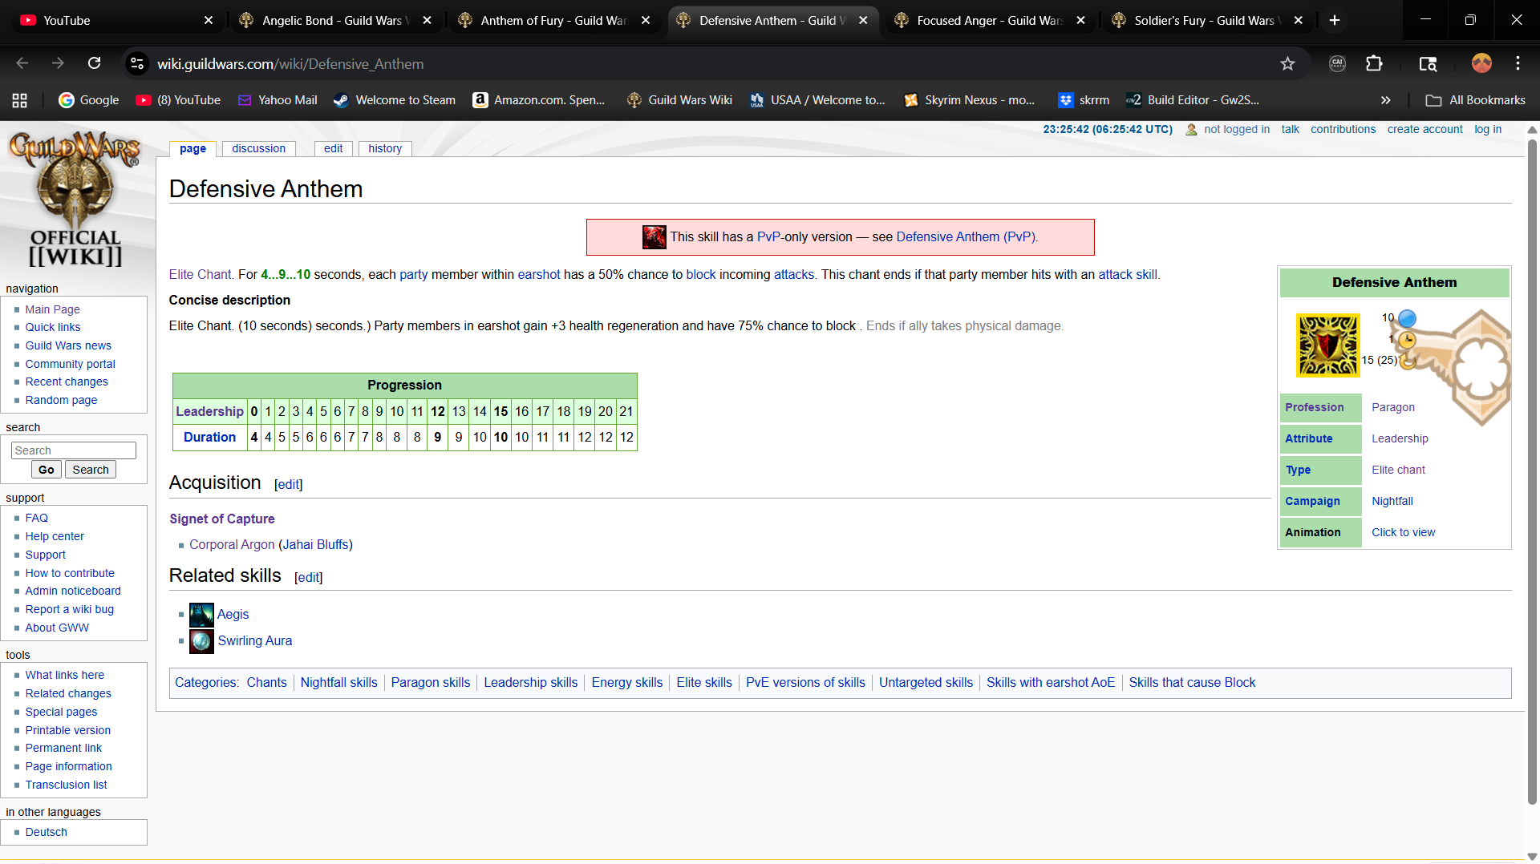This screenshot has height=864, width=1540.
Task: Open the Report a wiki bug link
Action: point(70,610)
